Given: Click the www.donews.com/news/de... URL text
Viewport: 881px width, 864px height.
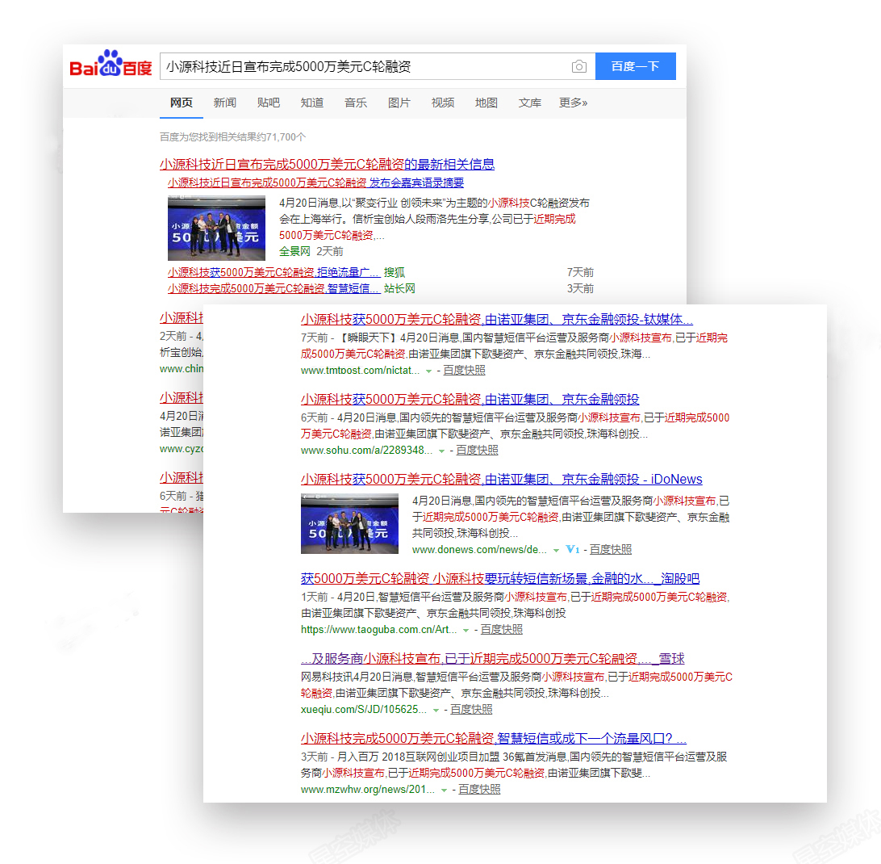Looking at the screenshot, I should (479, 550).
